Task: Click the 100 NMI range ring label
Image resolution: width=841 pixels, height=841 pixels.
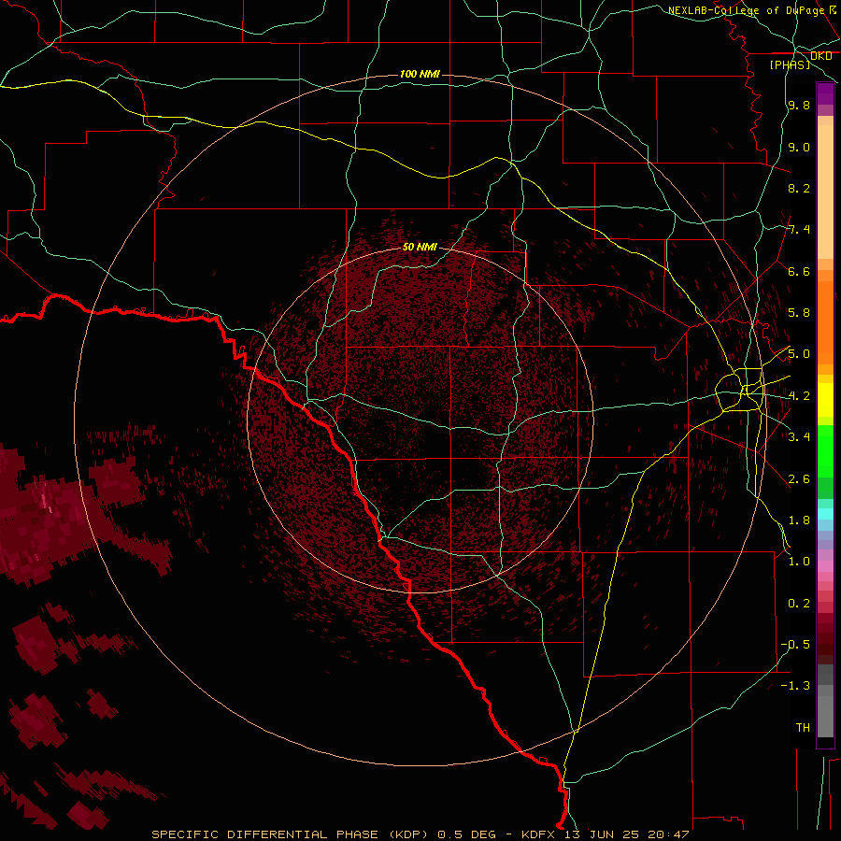Action: (x=420, y=74)
